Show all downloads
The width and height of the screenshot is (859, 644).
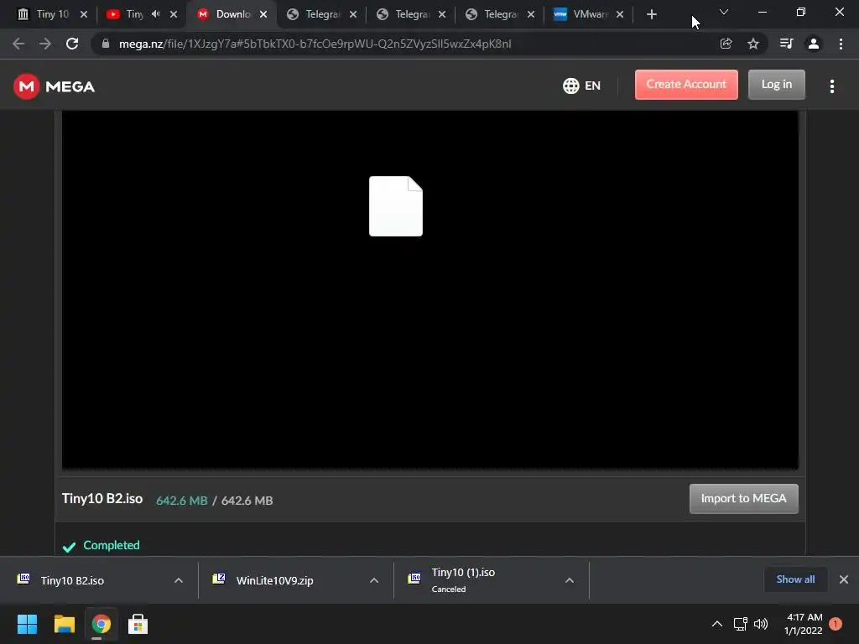click(795, 579)
